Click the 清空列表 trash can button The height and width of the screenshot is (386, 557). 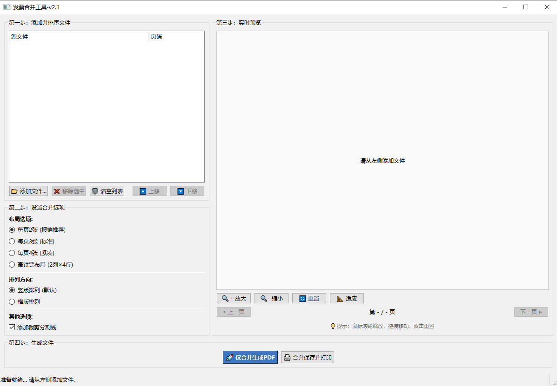[x=107, y=191]
